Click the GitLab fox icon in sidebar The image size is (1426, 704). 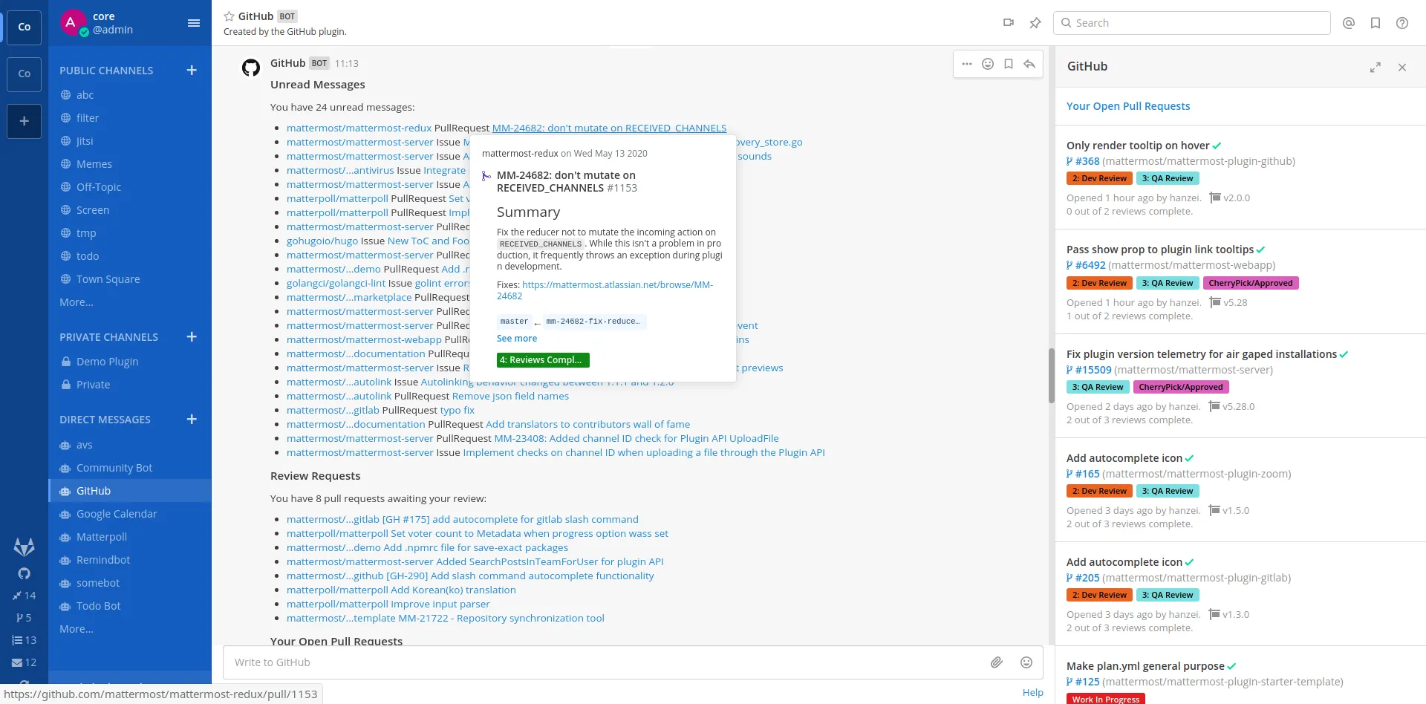tap(24, 547)
